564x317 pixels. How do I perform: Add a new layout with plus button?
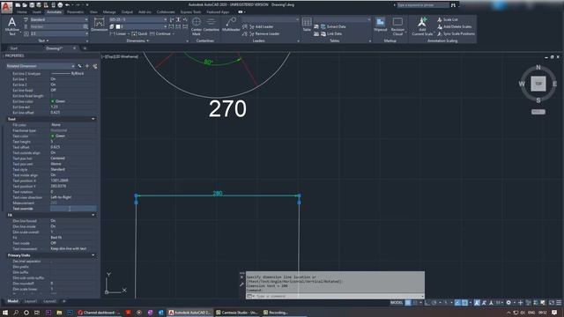pos(64,301)
